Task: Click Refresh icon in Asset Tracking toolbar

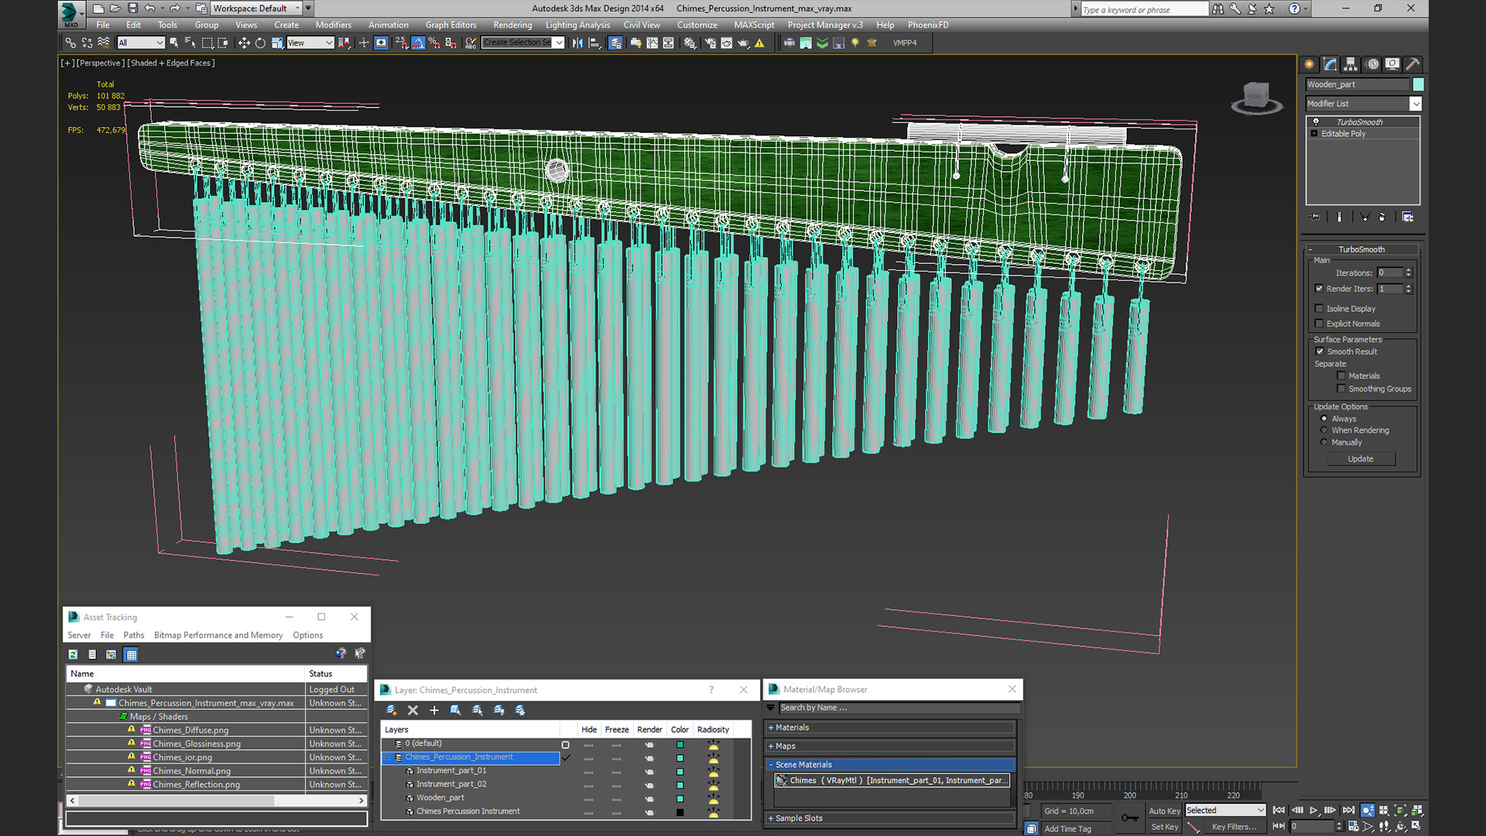Action: pos(73,655)
